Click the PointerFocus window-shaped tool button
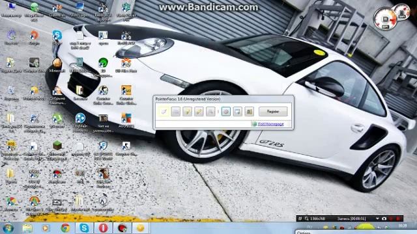This screenshot has width=417, height=234. coord(237,112)
